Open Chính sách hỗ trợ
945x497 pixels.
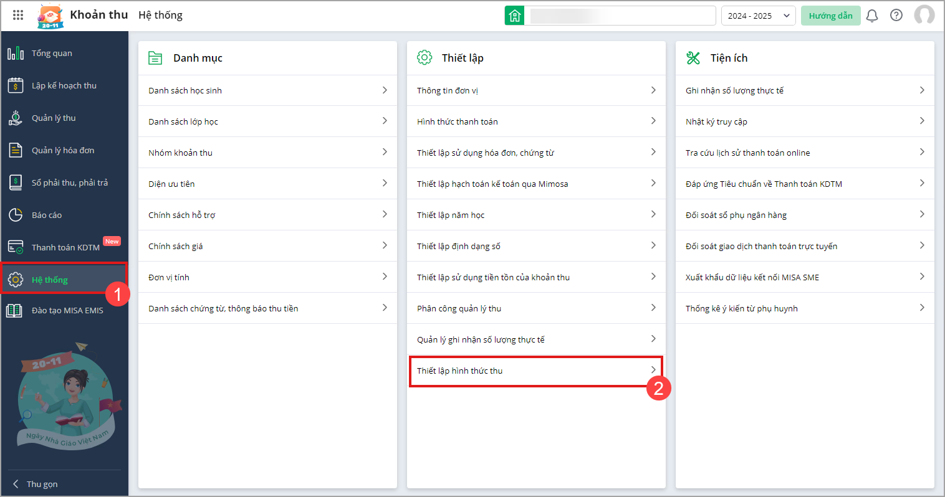click(267, 215)
